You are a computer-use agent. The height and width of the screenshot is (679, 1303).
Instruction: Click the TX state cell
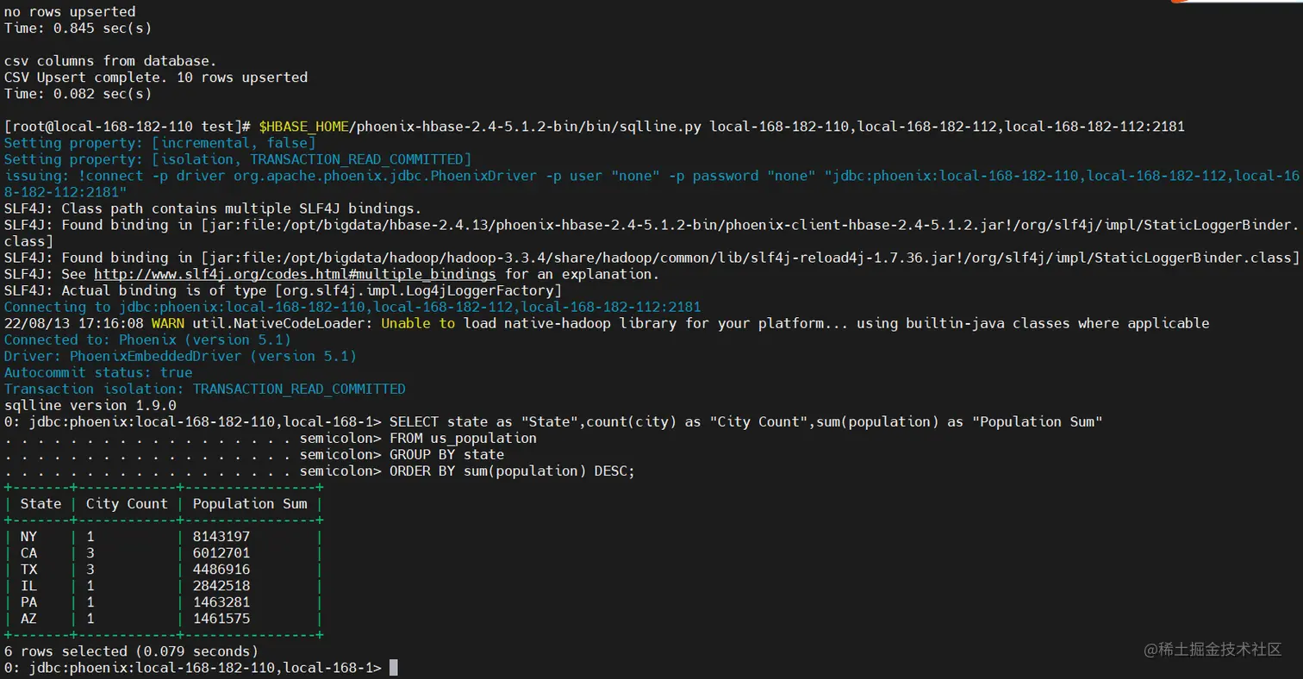(28, 570)
